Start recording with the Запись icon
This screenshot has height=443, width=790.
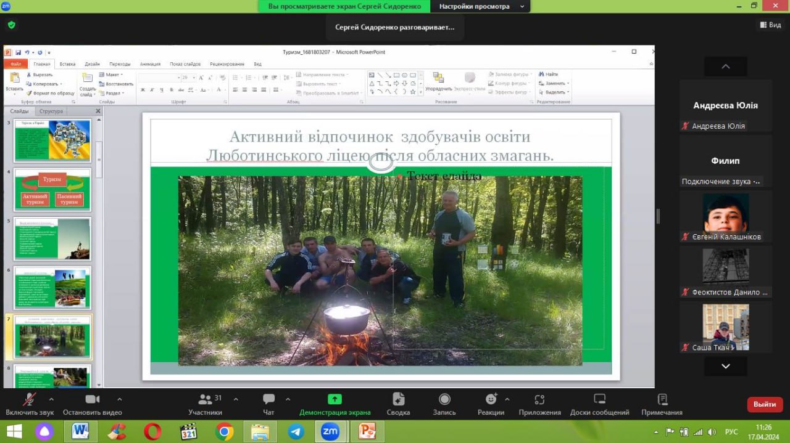[444, 399]
